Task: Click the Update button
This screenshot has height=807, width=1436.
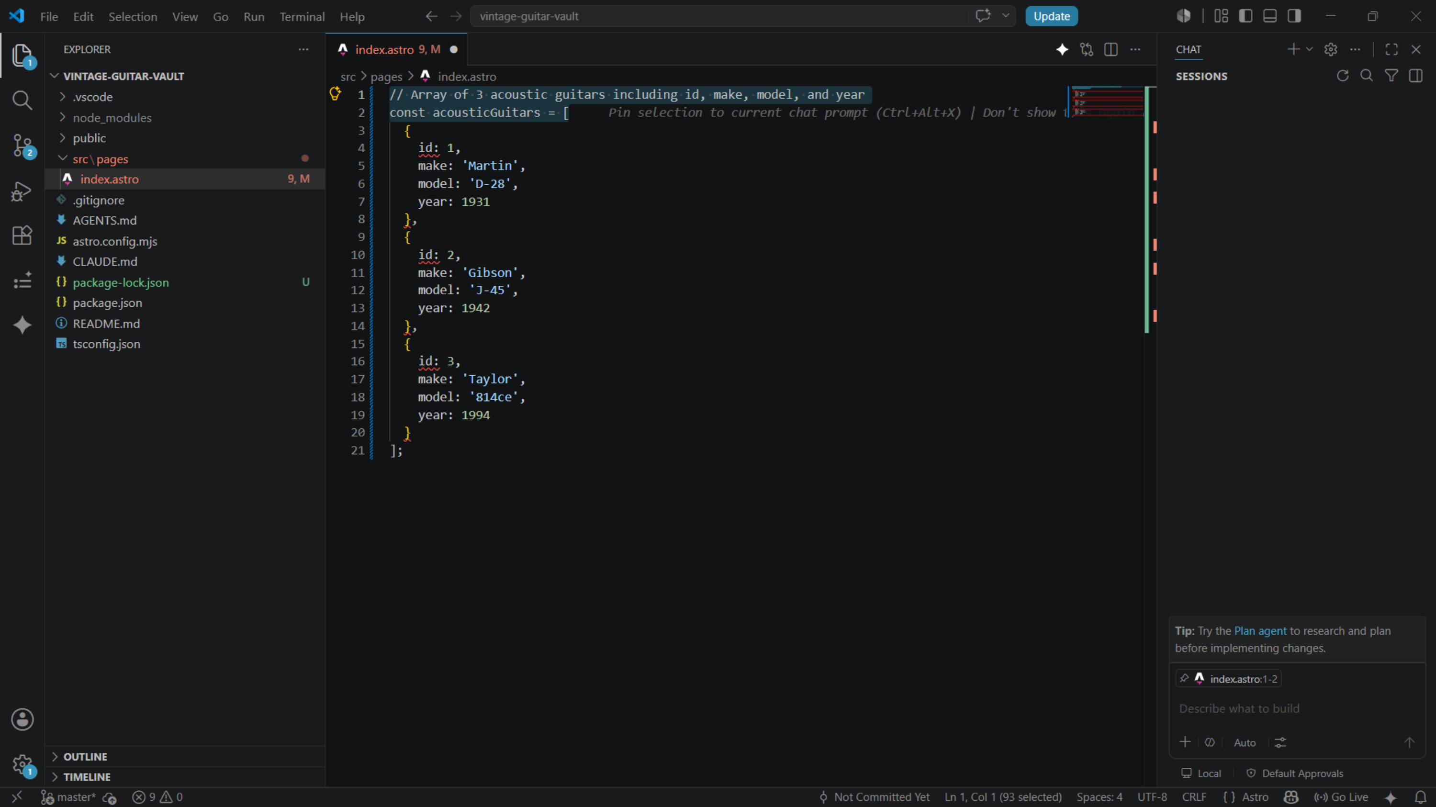Action: tap(1051, 16)
